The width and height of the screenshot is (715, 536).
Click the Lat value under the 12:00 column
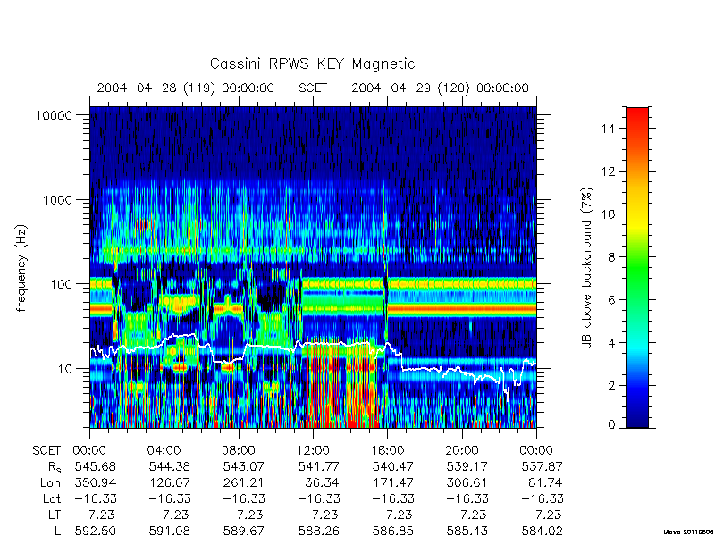319,499
